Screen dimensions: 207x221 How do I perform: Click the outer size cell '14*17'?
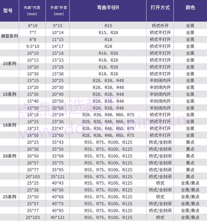coord(58,46)
